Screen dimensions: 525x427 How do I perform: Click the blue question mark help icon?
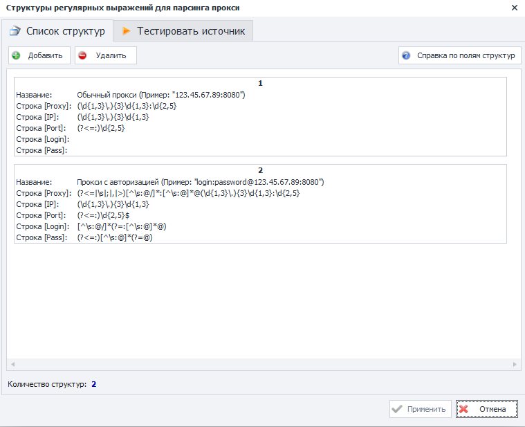point(406,55)
